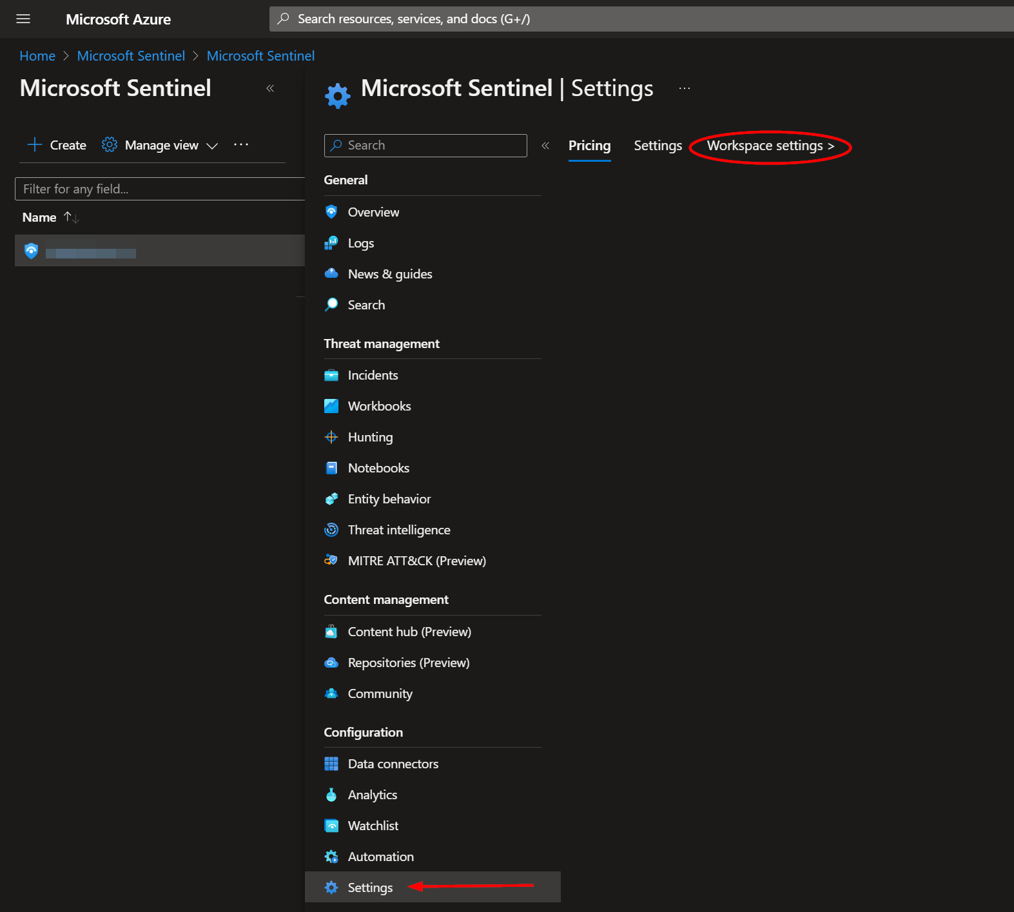
Task: Open second Microsoft Sentinel breadcrumb link
Action: click(x=260, y=56)
